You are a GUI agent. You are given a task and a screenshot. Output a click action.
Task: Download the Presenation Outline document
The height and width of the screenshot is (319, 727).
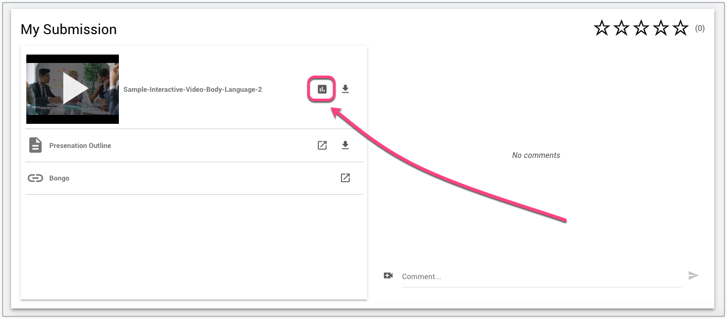345,145
